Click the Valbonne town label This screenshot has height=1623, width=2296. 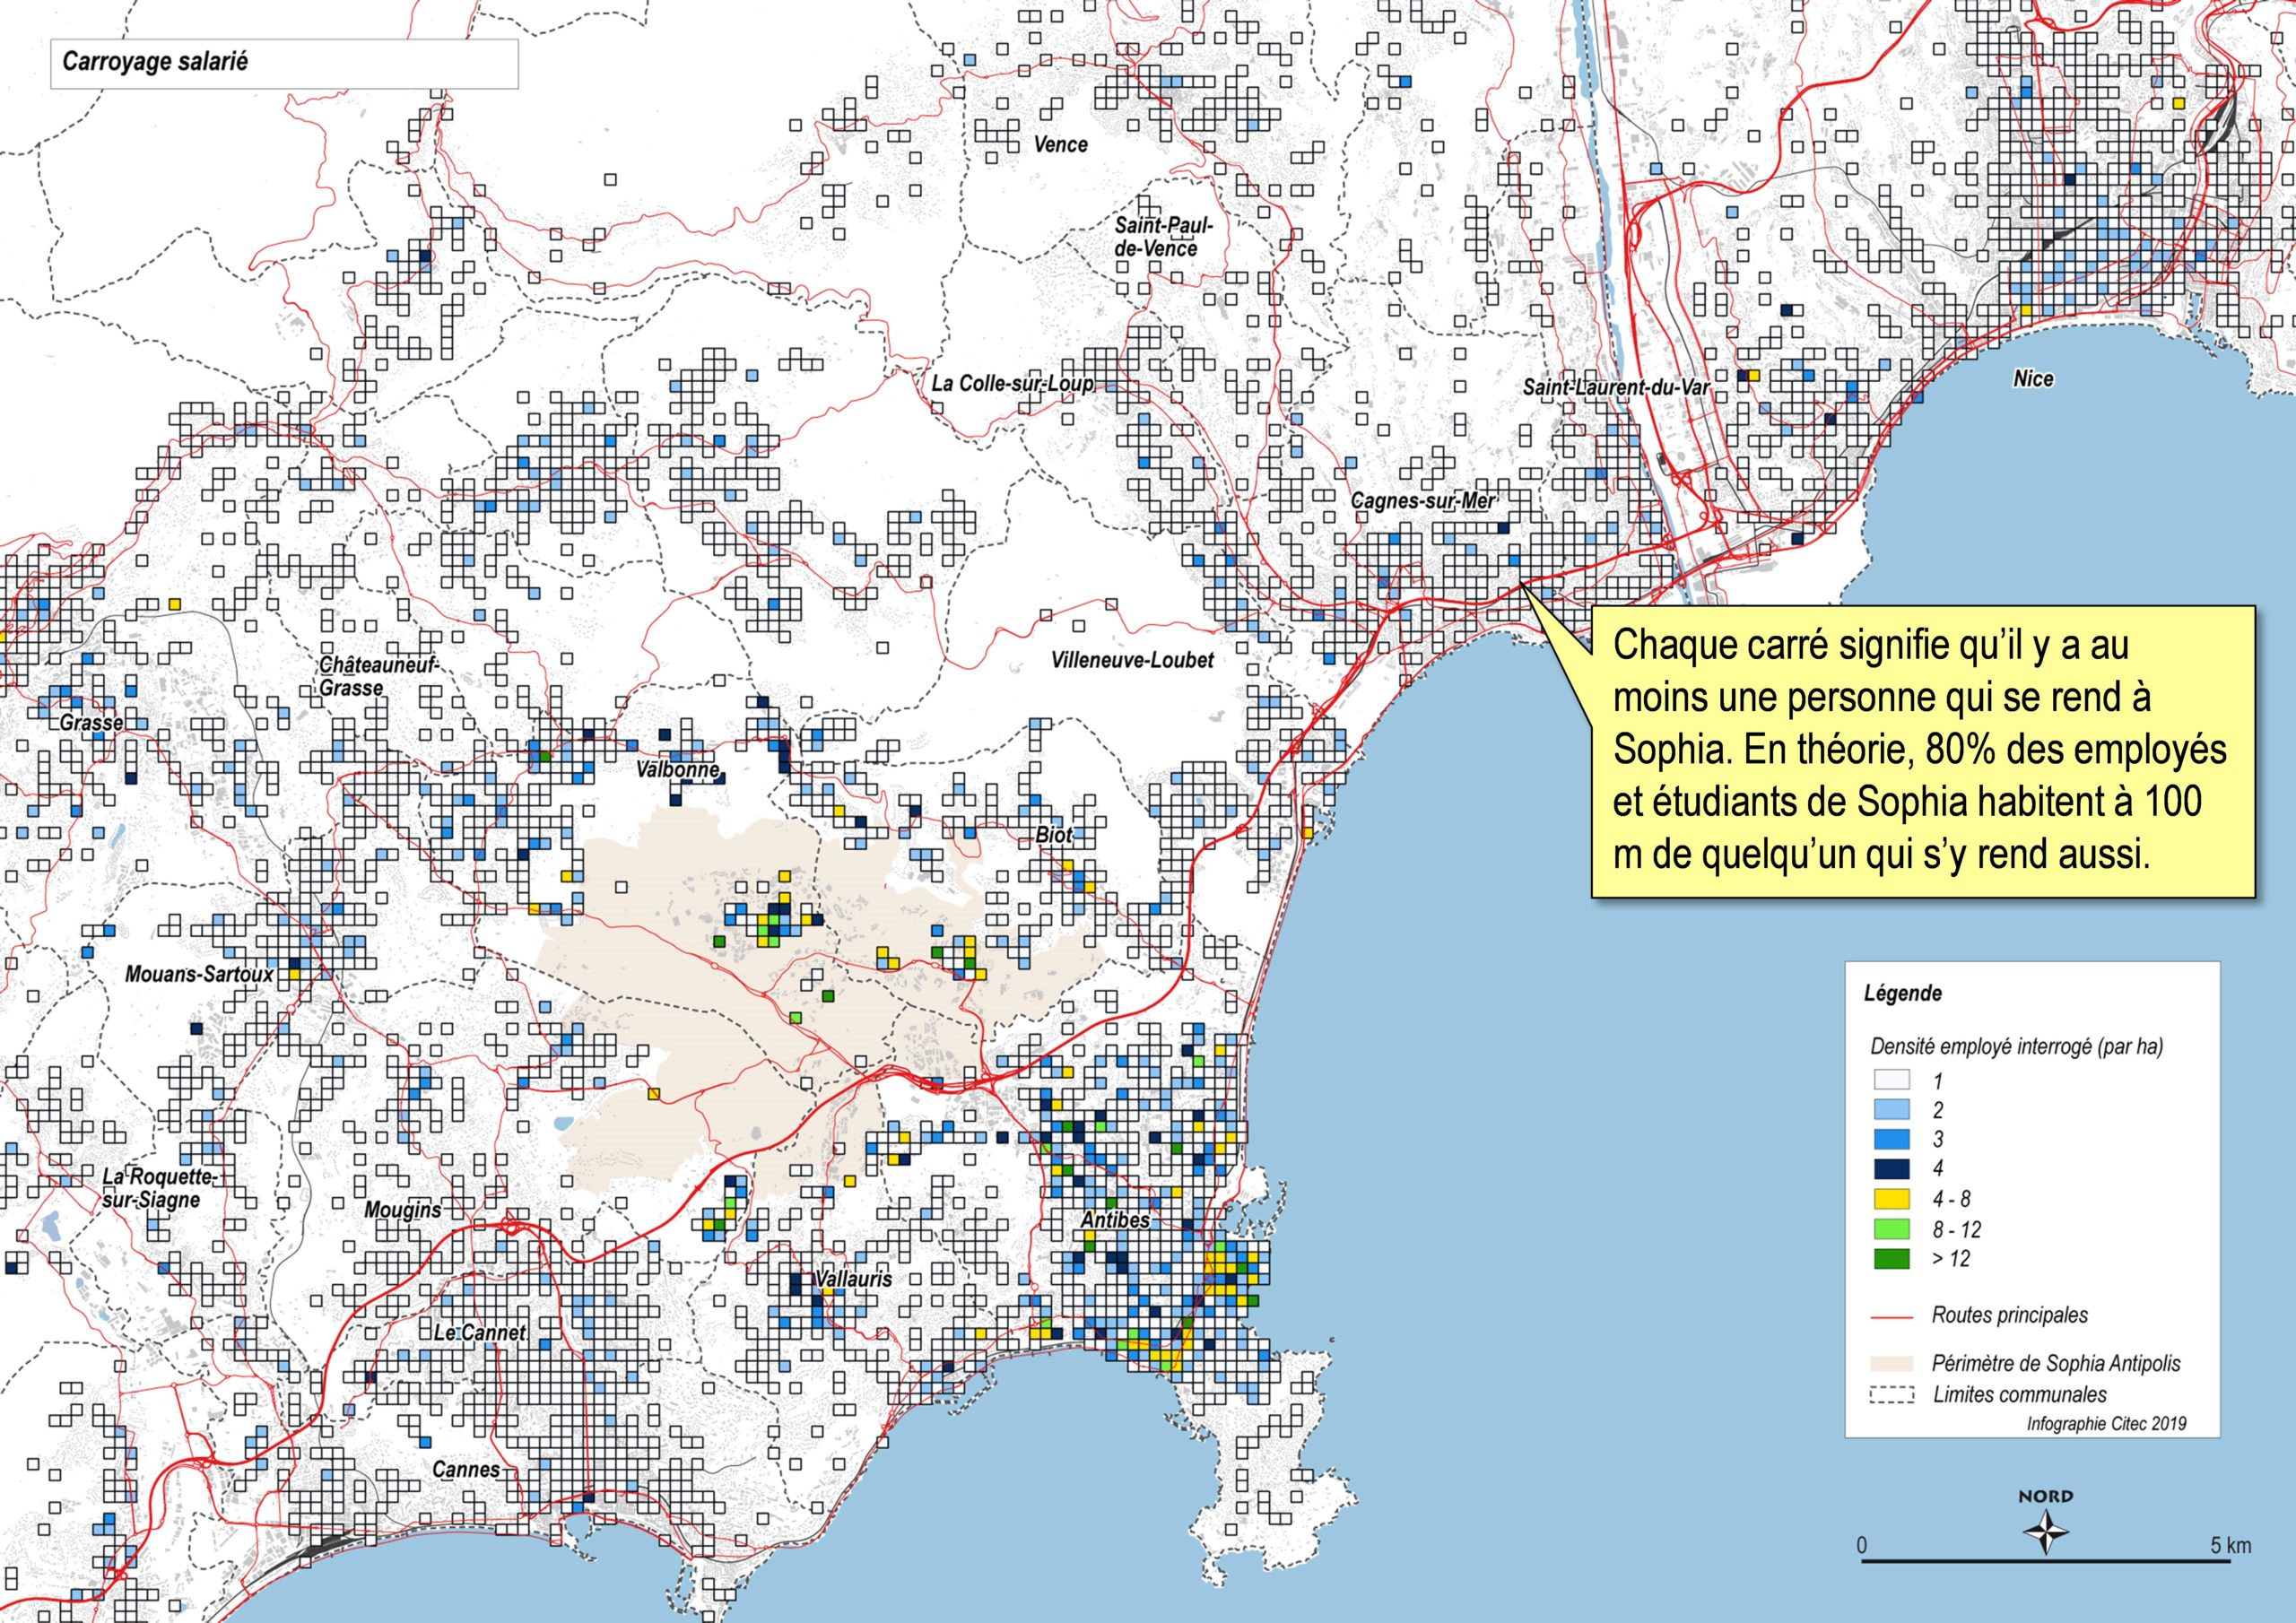tap(677, 769)
